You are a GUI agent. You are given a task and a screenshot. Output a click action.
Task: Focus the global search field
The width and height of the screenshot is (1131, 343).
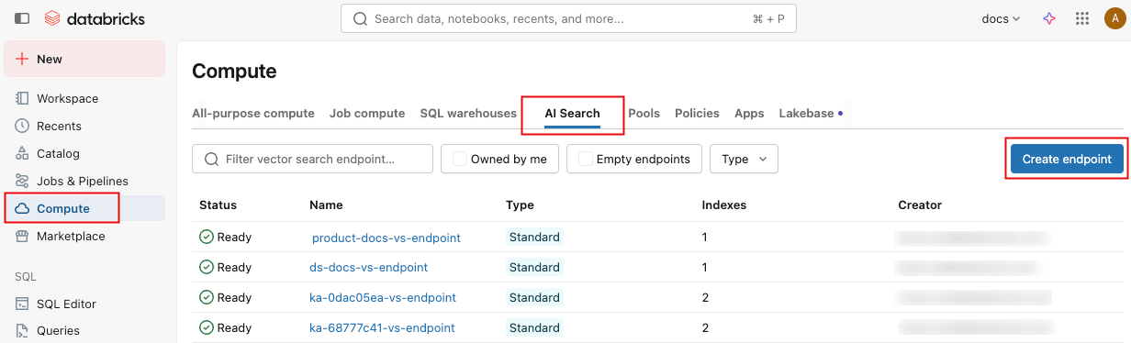tap(568, 18)
